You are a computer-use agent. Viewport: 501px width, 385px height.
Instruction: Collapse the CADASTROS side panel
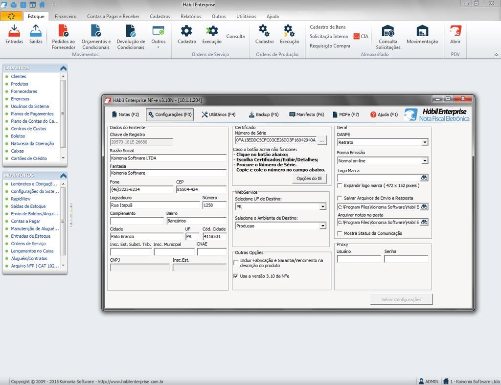(63, 68)
